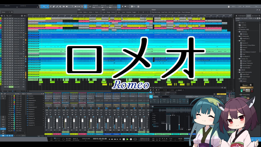Click the Undo button
The image size is (261, 147).
coord(80,12)
